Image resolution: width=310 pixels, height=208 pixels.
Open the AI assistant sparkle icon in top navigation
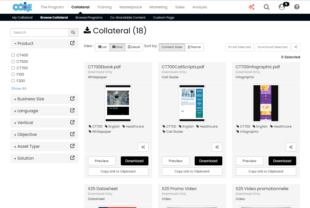252,7
